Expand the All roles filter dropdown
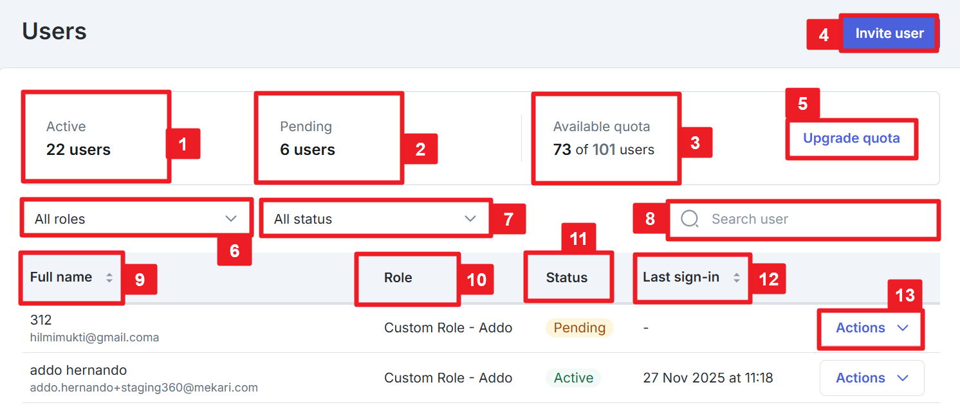The width and height of the screenshot is (960, 405). (x=136, y=219)
